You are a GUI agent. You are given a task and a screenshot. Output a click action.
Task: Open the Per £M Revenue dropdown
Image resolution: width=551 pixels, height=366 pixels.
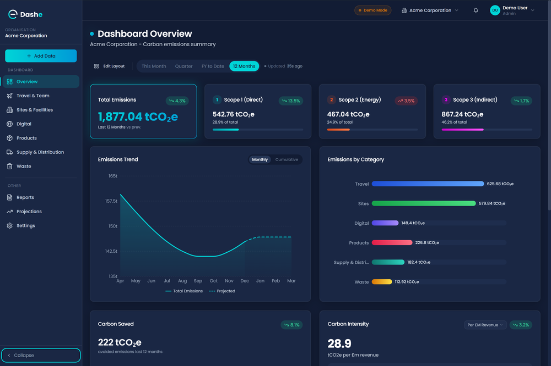click(x=484, y=325)
